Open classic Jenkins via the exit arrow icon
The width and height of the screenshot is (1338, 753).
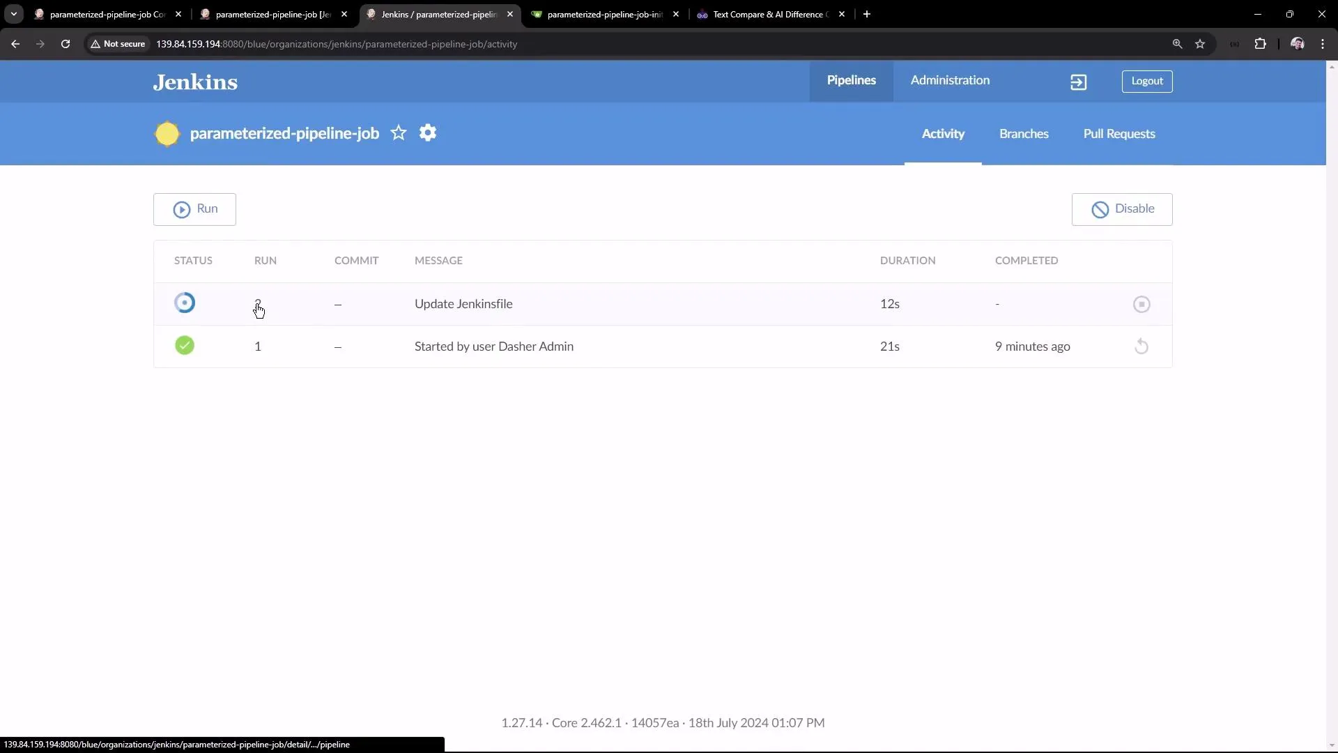click(1078, 82)
